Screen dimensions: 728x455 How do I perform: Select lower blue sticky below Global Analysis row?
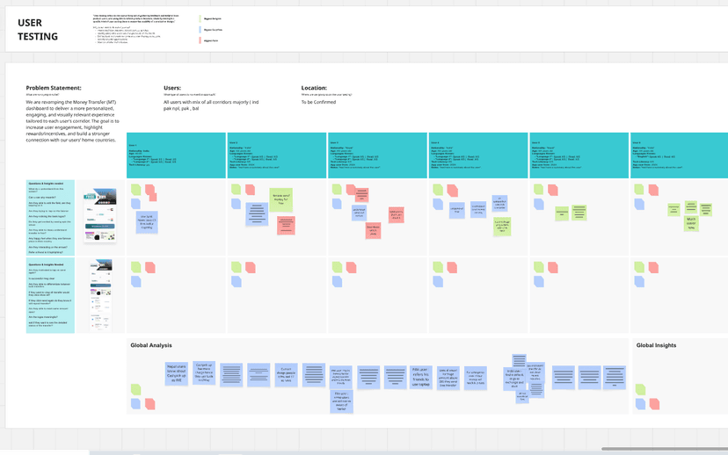click(342, 401)
